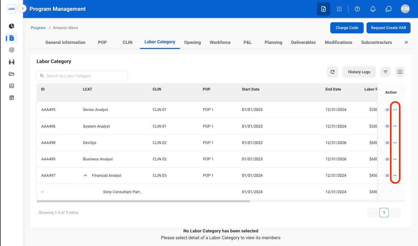Switch to the Deliverables tab

(x=303, y=42)
